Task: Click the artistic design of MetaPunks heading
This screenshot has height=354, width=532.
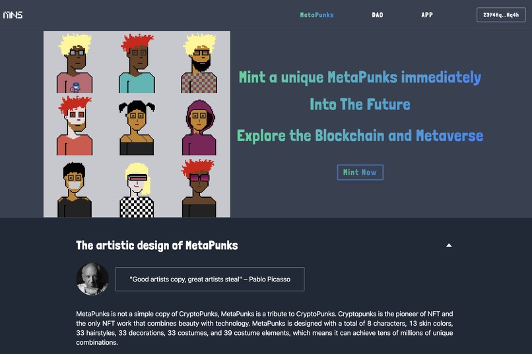Action: pyautogui.click(x=156, y=245)
